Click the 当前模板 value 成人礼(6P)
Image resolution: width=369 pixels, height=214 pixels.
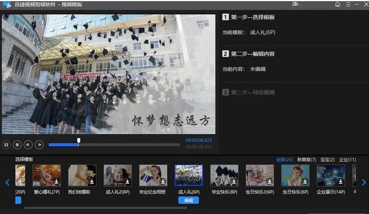(263, 32)
